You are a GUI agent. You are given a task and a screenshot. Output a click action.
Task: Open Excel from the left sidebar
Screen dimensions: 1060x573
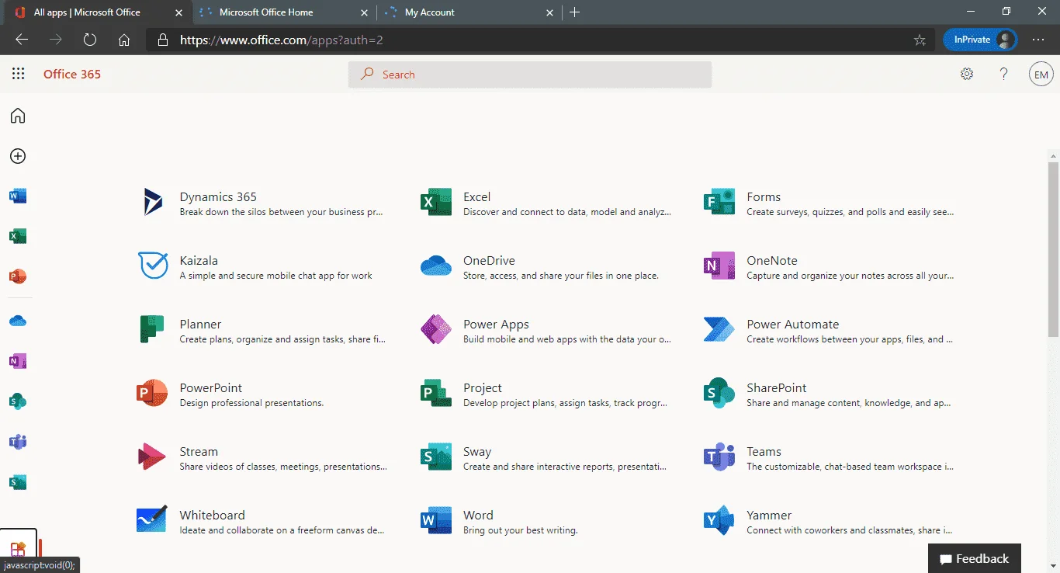click(18, 236)
